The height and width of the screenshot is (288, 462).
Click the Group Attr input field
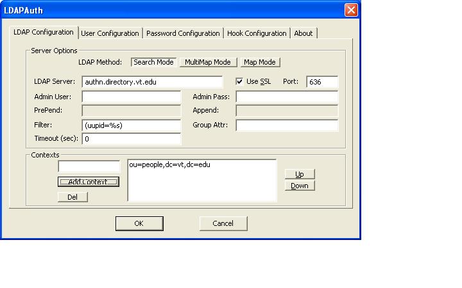pos(287,125)
